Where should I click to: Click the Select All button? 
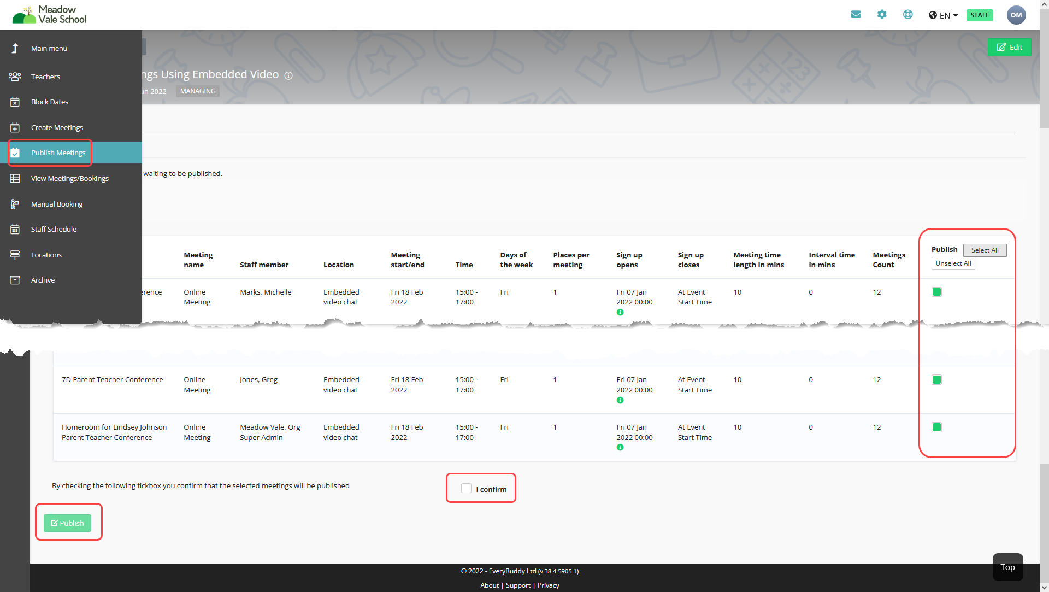tap(985, 250)
